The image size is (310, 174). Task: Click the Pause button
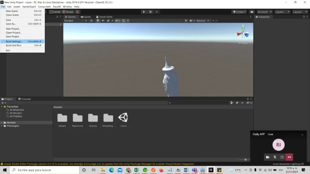(150, 12)
